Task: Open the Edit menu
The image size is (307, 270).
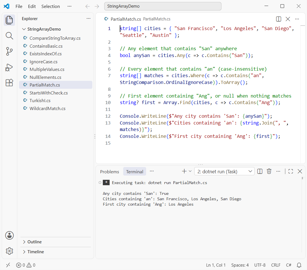Action: point(32,6)
